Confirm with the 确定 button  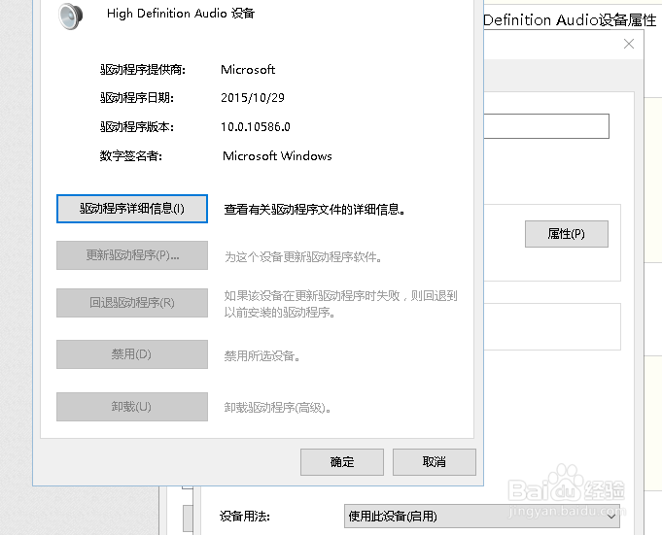(x=342, y=462)
